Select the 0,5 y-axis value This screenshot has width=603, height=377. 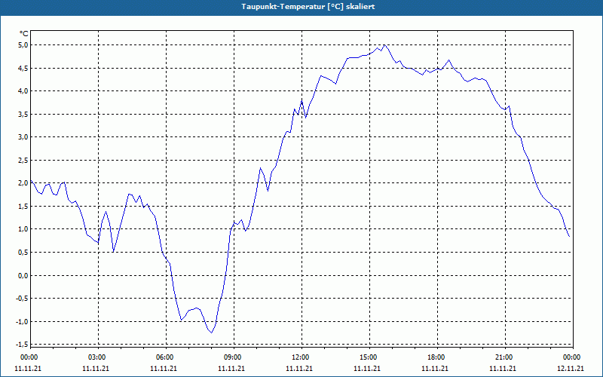tap(23, 253)
